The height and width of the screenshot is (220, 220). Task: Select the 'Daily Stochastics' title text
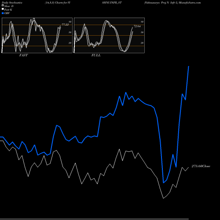point(12,3)
